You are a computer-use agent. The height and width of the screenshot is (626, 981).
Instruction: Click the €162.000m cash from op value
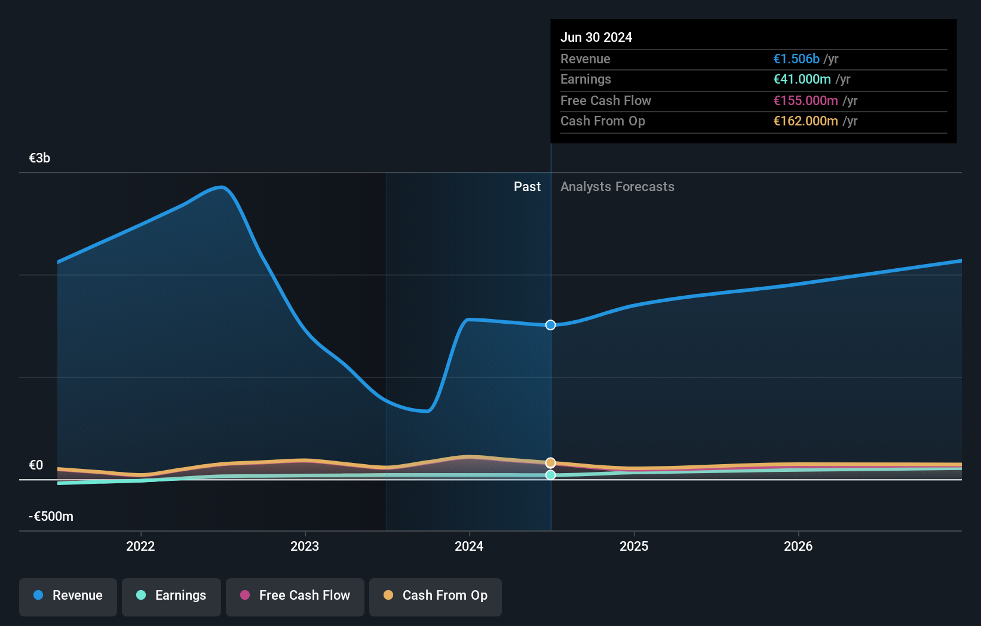(x=805, y=121)
